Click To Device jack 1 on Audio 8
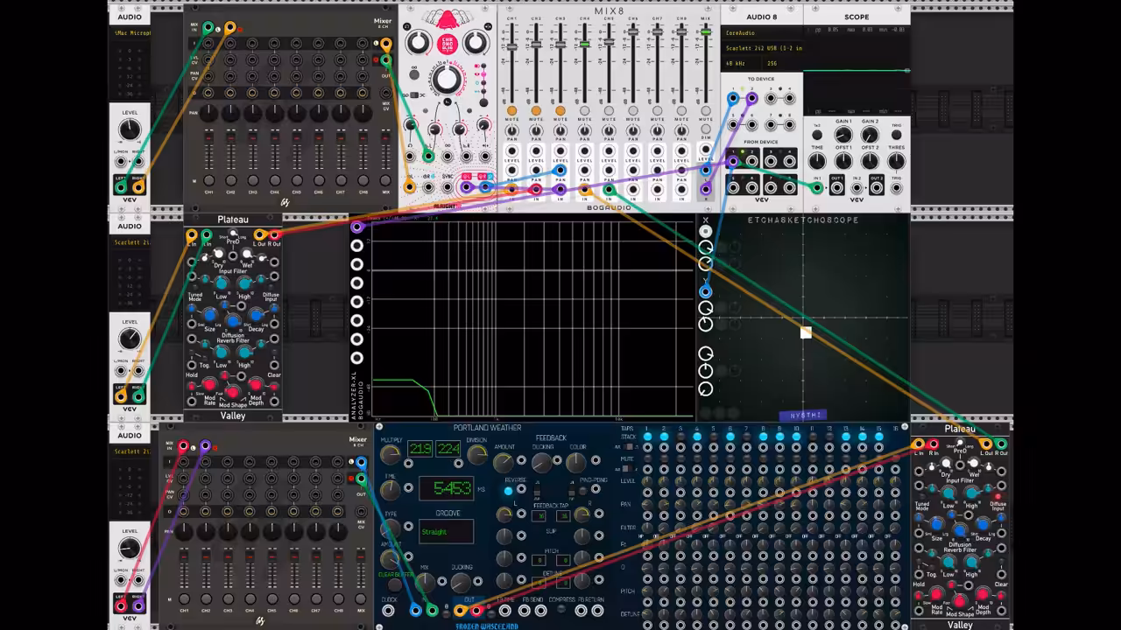This screenshot has width=1121, height=630. [x=733, y=99]
